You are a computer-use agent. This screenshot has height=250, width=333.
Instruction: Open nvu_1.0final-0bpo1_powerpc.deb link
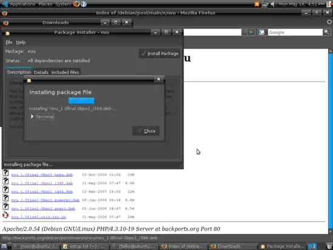[45, 200]
